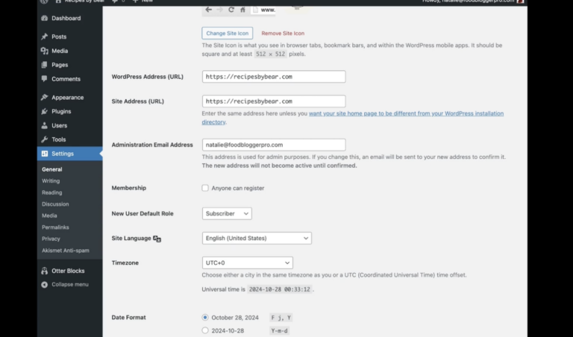Image resolution: width=573 pixels, height=337 pixels.
Task: Focus the Site Address (URL) field
Action: tap(274, 101)
